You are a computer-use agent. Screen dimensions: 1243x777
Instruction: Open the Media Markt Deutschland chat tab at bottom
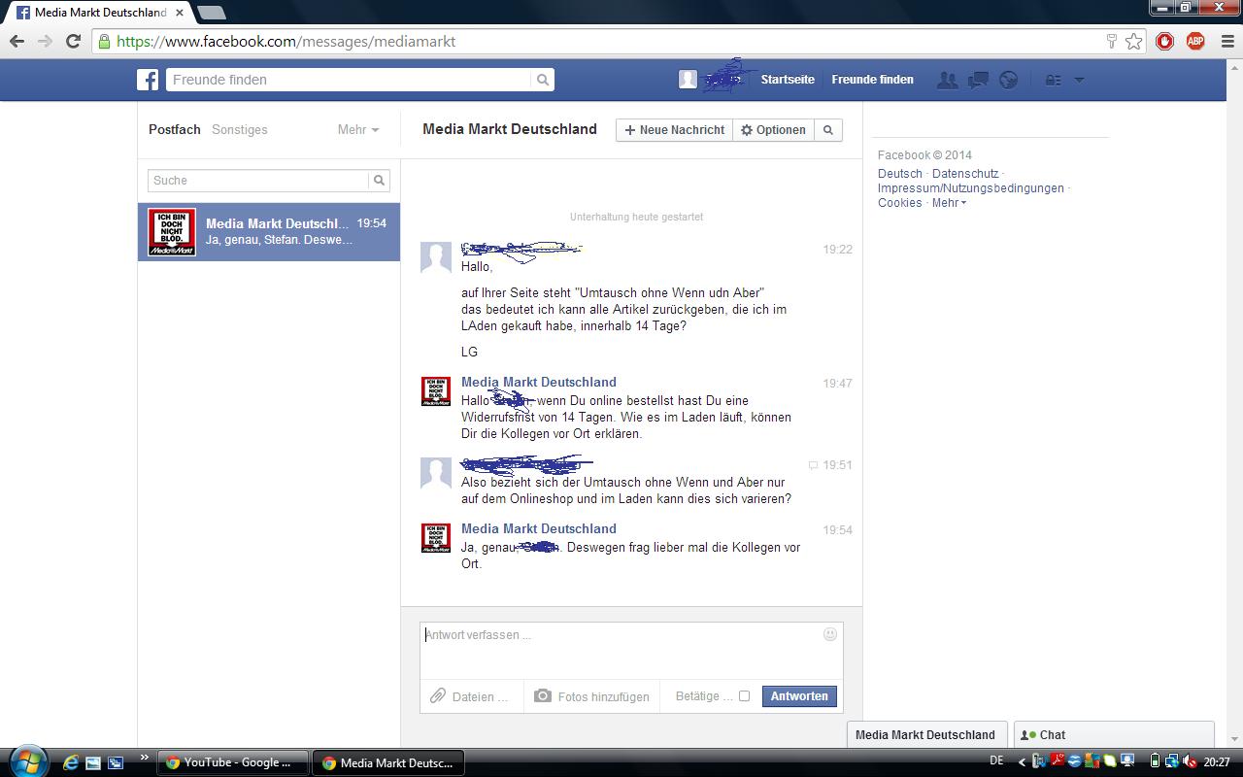tap(925, 734)
